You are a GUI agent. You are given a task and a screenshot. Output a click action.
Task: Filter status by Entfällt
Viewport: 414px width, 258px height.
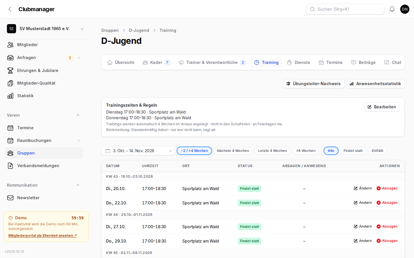(x=377, y=151)
